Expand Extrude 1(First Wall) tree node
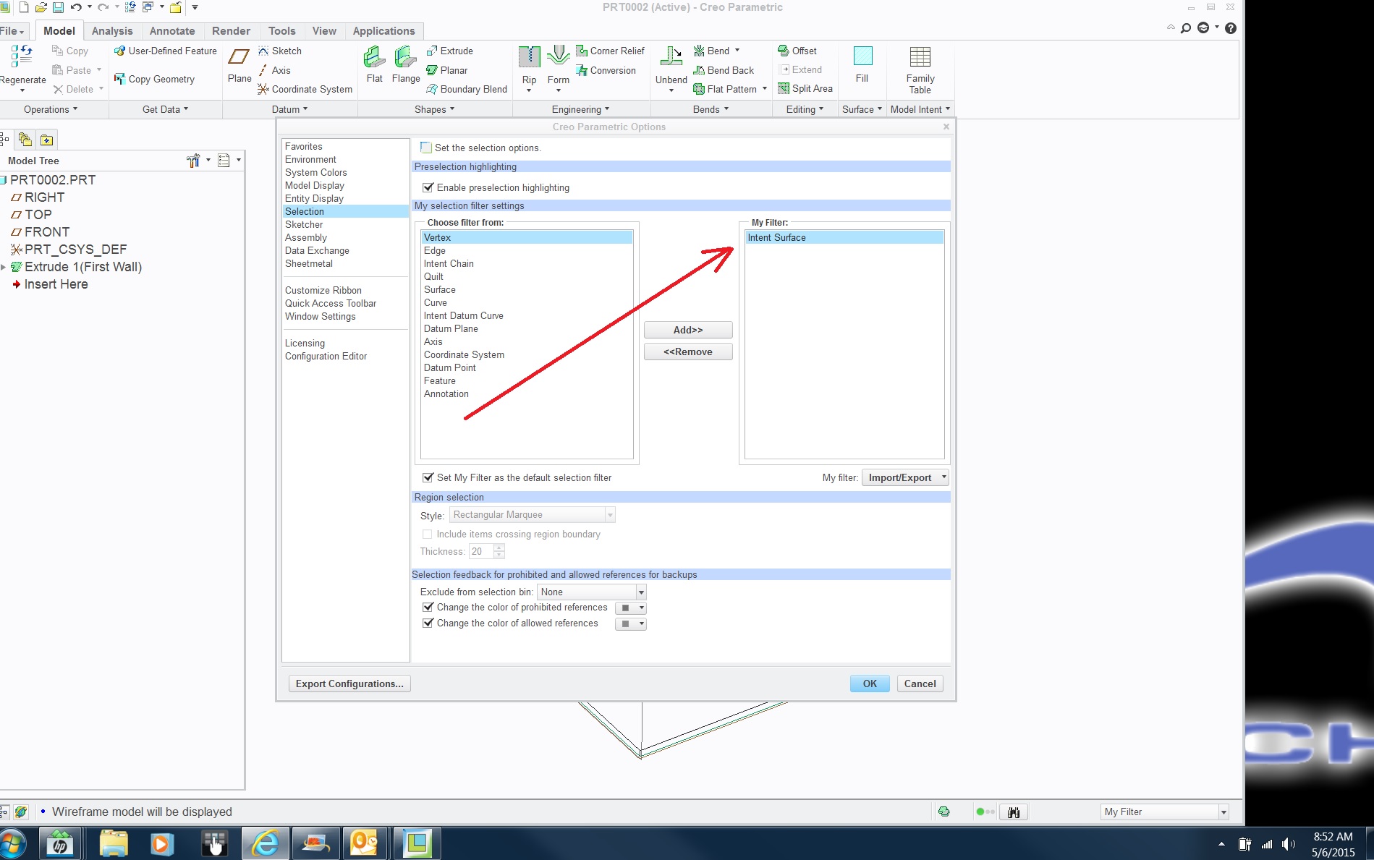This screenshot has height=860, width=1374. tap(4, 267)
